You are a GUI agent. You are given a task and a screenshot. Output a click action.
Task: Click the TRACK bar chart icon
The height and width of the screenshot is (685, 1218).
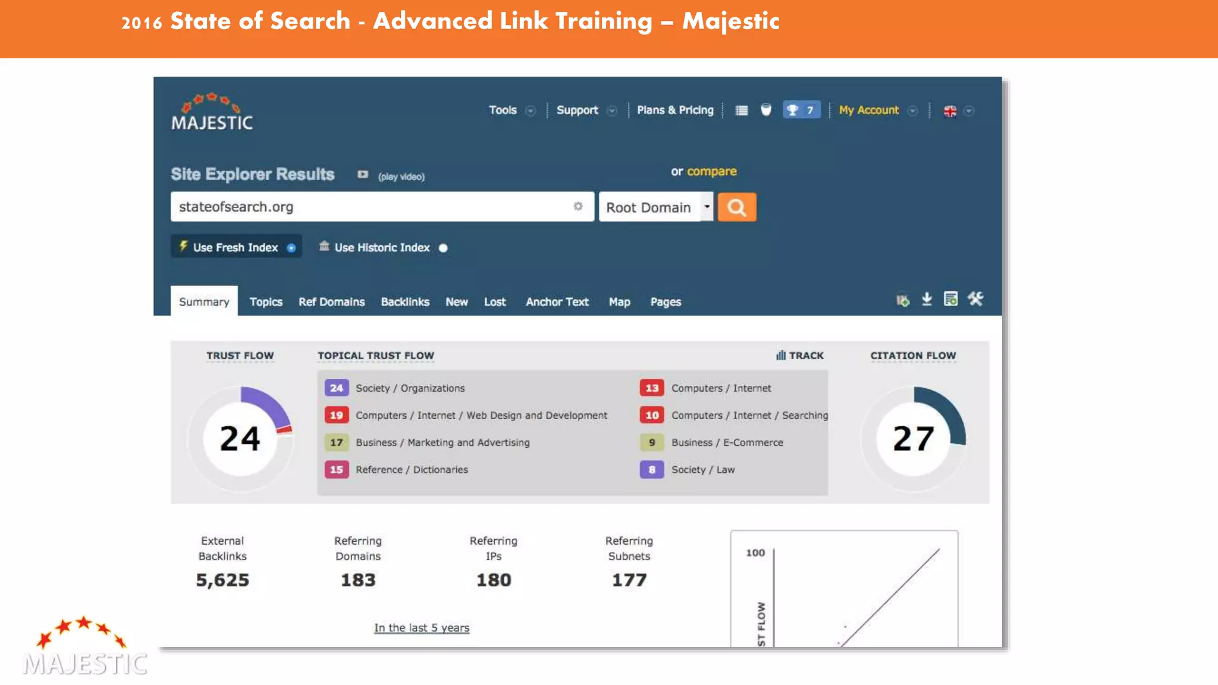(x=781, y=356)
